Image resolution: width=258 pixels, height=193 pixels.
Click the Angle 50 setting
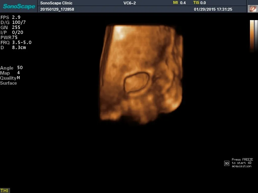coord(11,68)
